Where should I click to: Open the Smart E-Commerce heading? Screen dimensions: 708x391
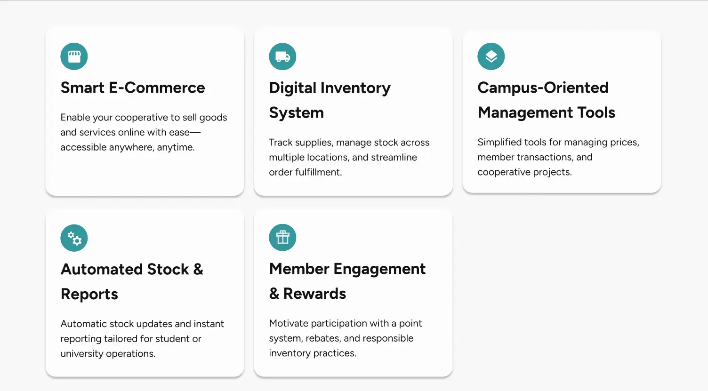133,88
